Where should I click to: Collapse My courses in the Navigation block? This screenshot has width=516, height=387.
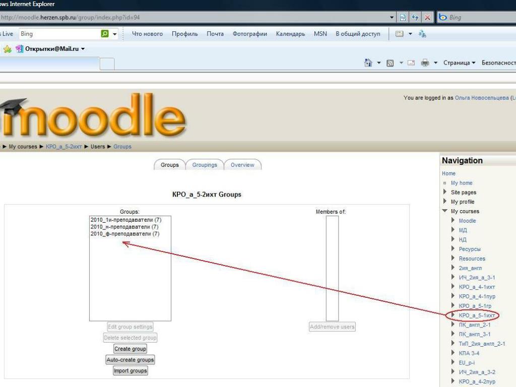pyautogui.click(x=445, y=211)
